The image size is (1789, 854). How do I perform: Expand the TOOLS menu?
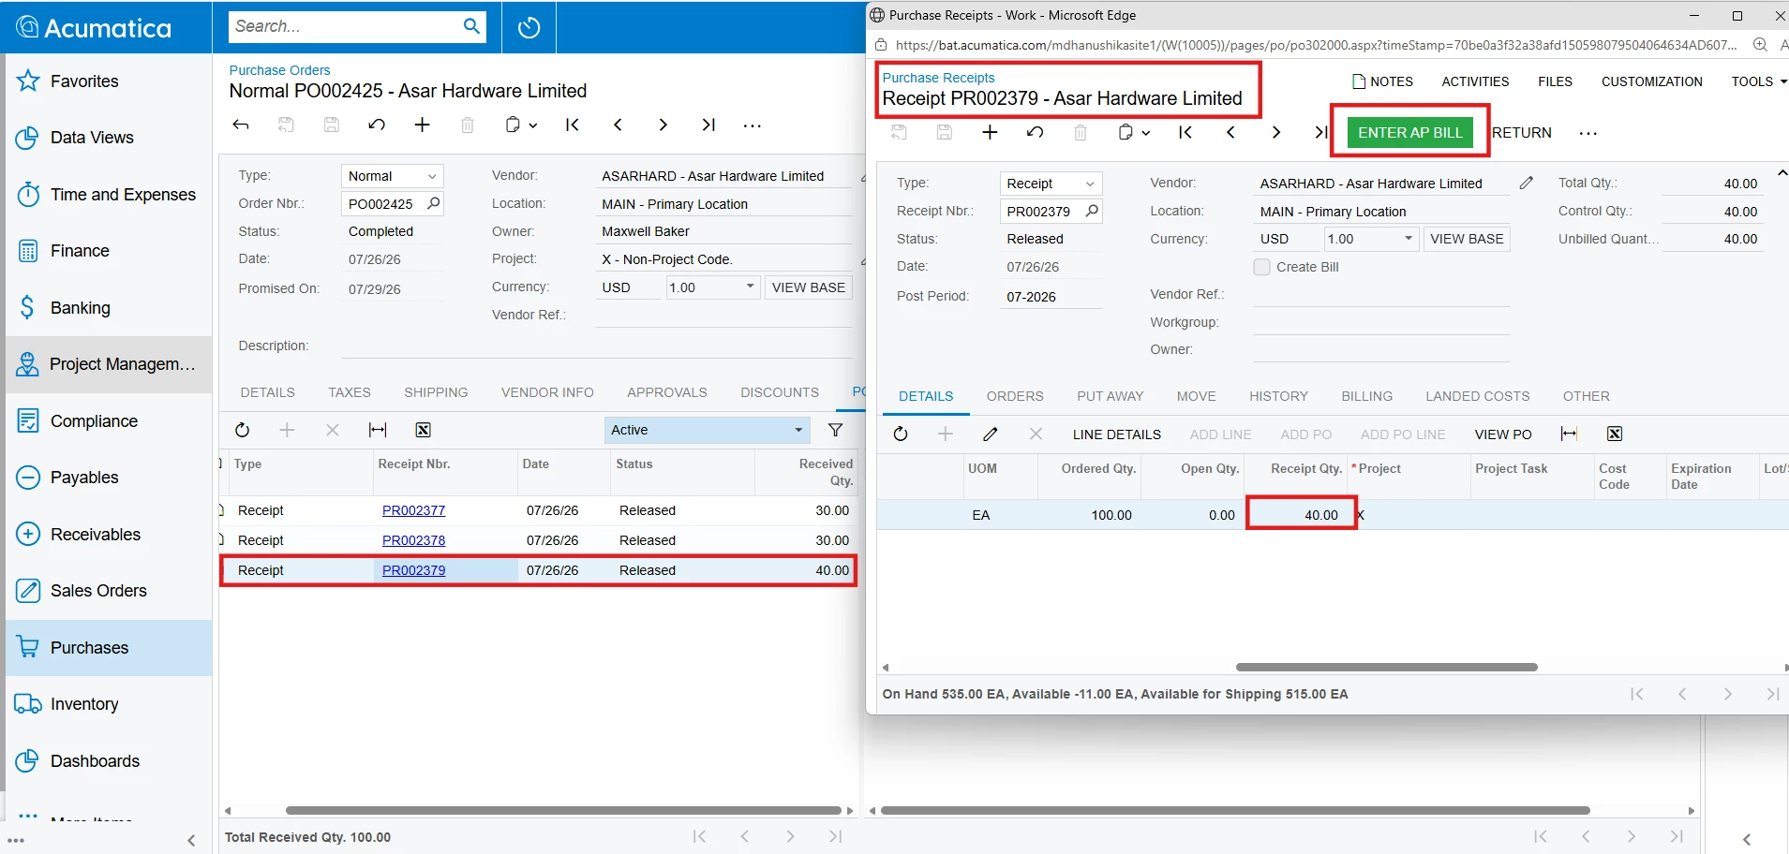tap(1759, 81)
